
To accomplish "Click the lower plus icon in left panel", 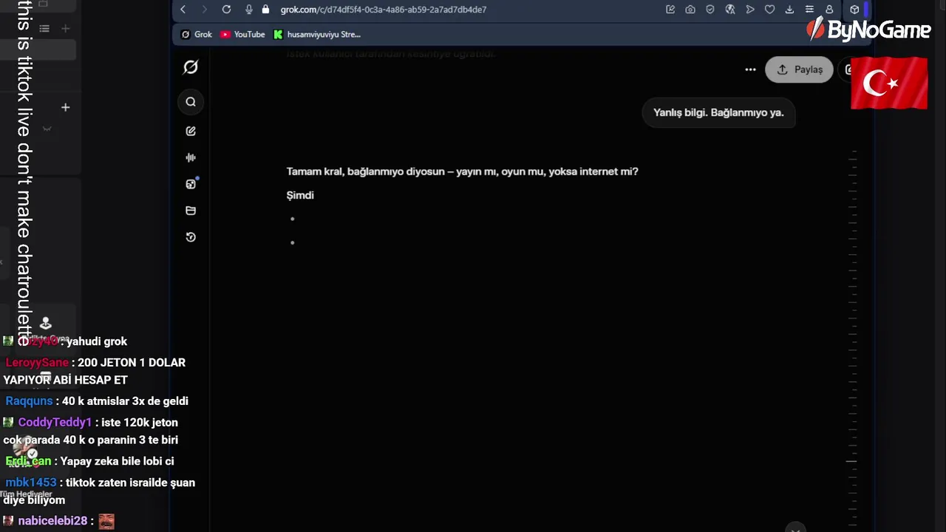I will pos(65,108).
